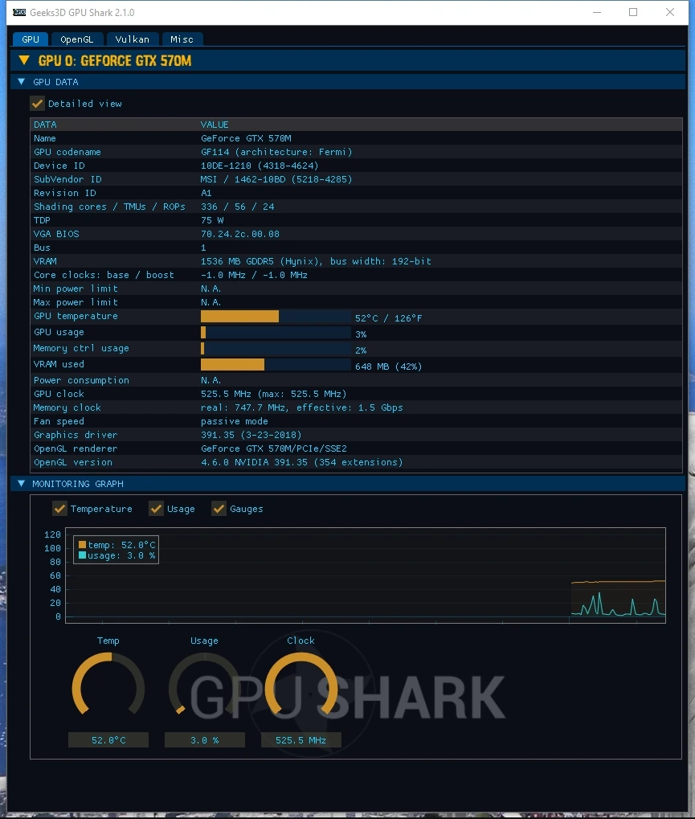Click 'GF114 (architecture: Fermi)' value

point(276,152)
